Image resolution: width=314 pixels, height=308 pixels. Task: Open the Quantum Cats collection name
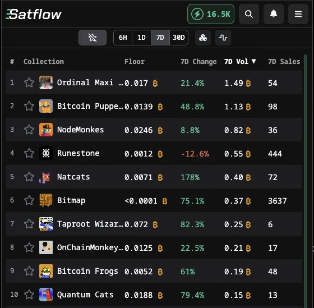tap(85, 295)
